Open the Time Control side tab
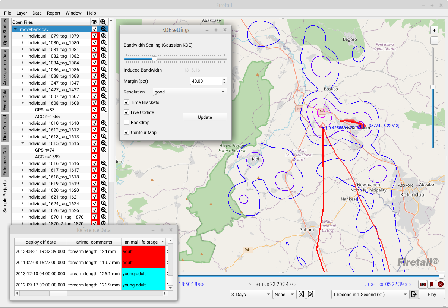Screen dimensions: 448x308 pos(5,127)
